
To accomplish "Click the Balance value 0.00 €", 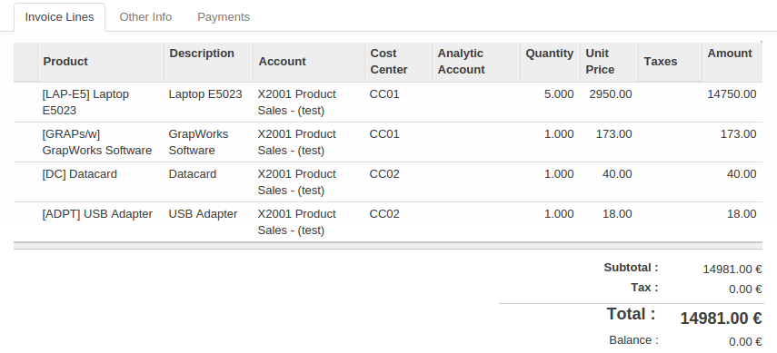I will click(745, 341).
